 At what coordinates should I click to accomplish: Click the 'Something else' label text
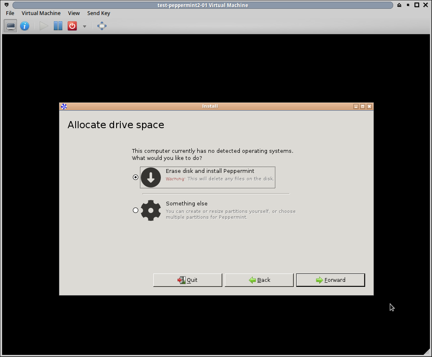coord(186,203)
